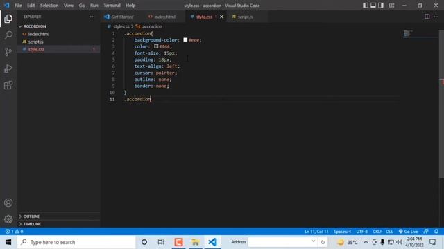This screenshot has height=249, width=444.
Task: Open Run and Debug view
Action: [8, 68]
